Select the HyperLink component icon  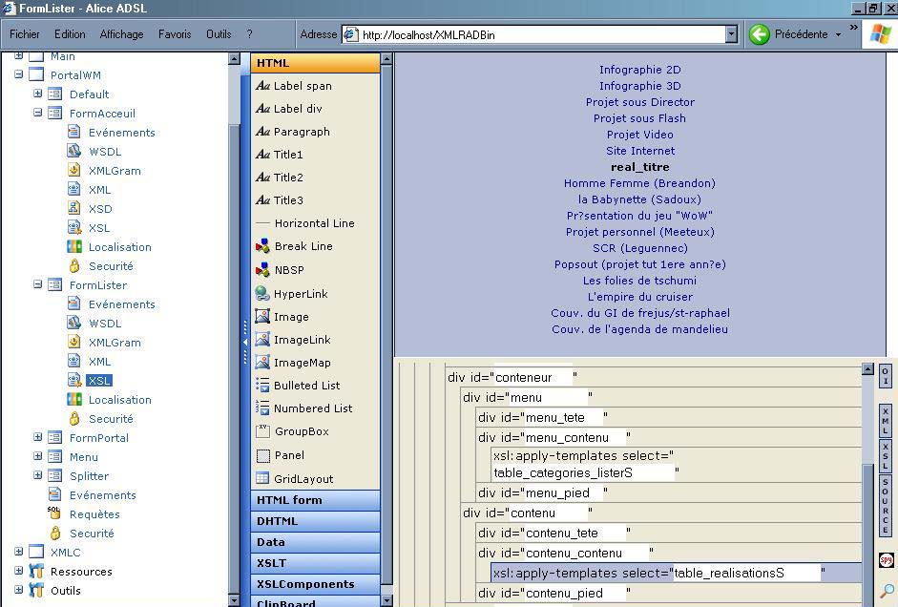262,294
